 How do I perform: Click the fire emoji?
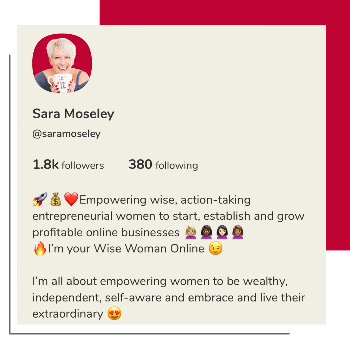click(x=40, y=249)
